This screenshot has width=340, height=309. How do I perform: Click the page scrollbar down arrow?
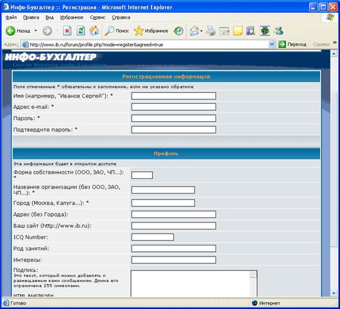click(x=334, y=294)
